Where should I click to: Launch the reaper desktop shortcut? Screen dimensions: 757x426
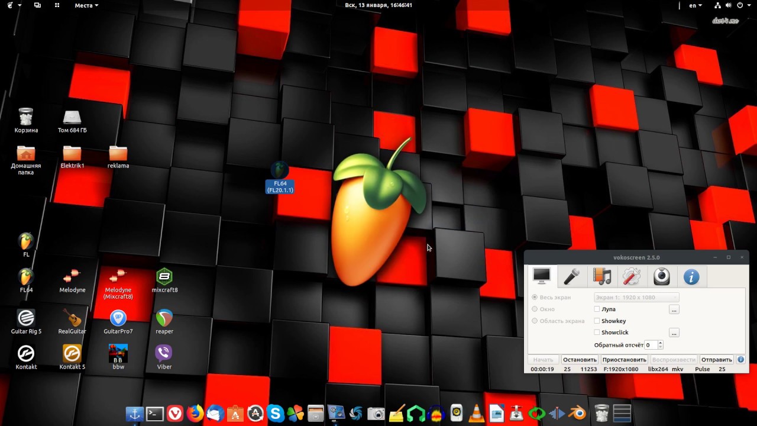pos(164,322)
